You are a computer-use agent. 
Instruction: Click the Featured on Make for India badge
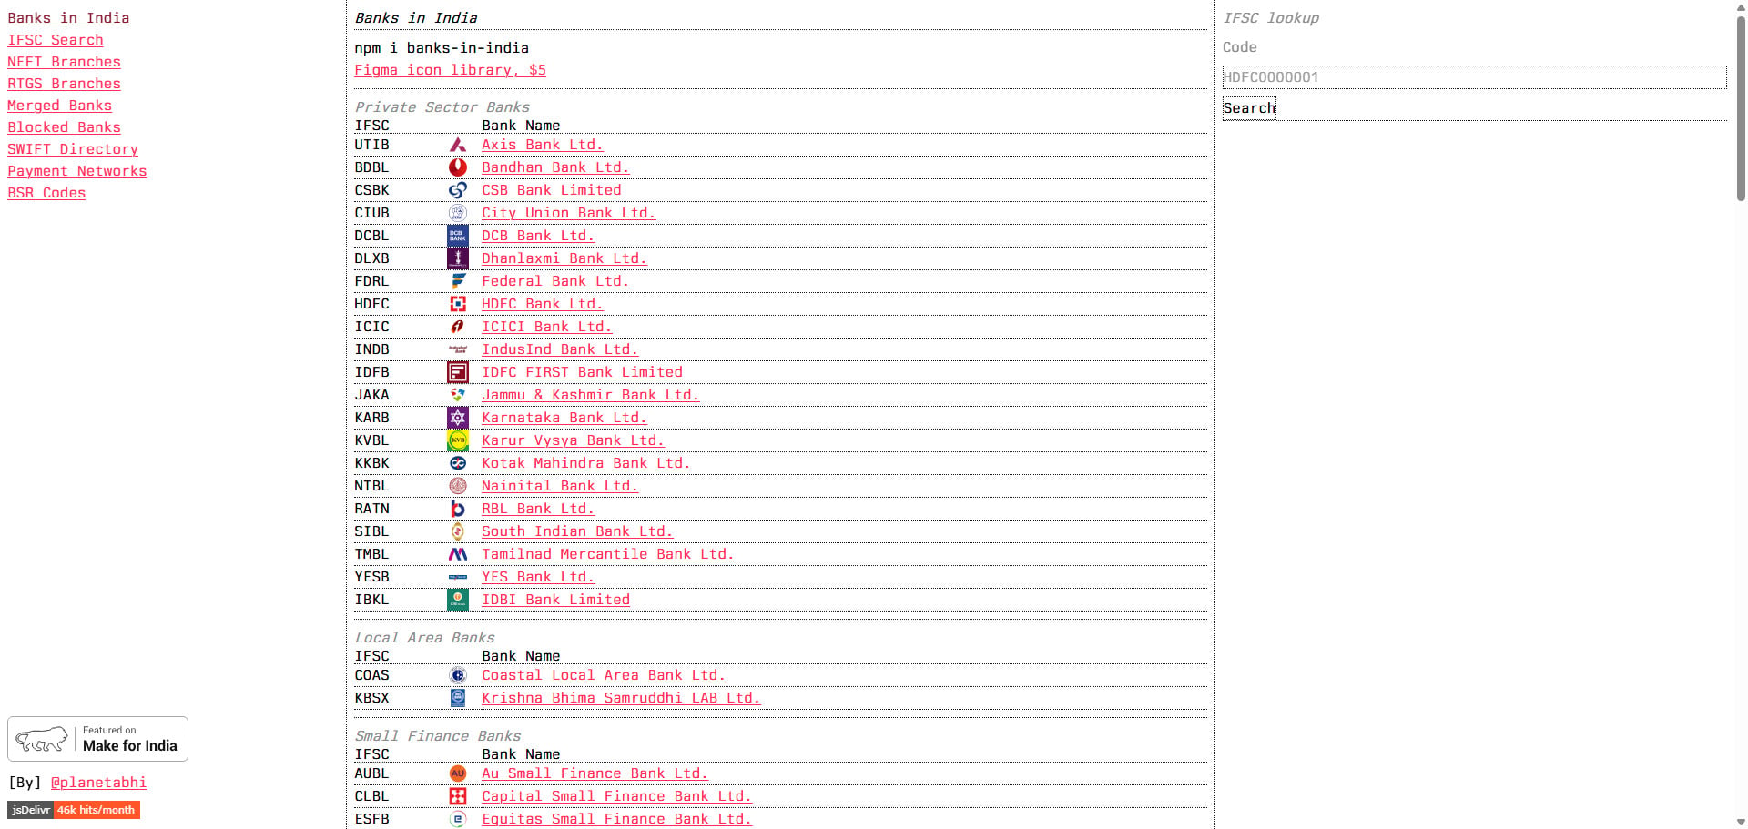click(97, 739)
